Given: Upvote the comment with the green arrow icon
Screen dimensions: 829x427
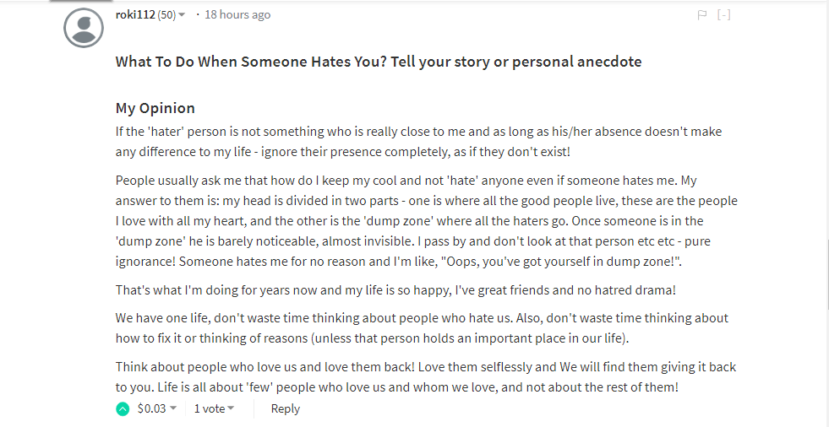Looking at the screenshot, I should pyautogui.click(x=123, y=409).
